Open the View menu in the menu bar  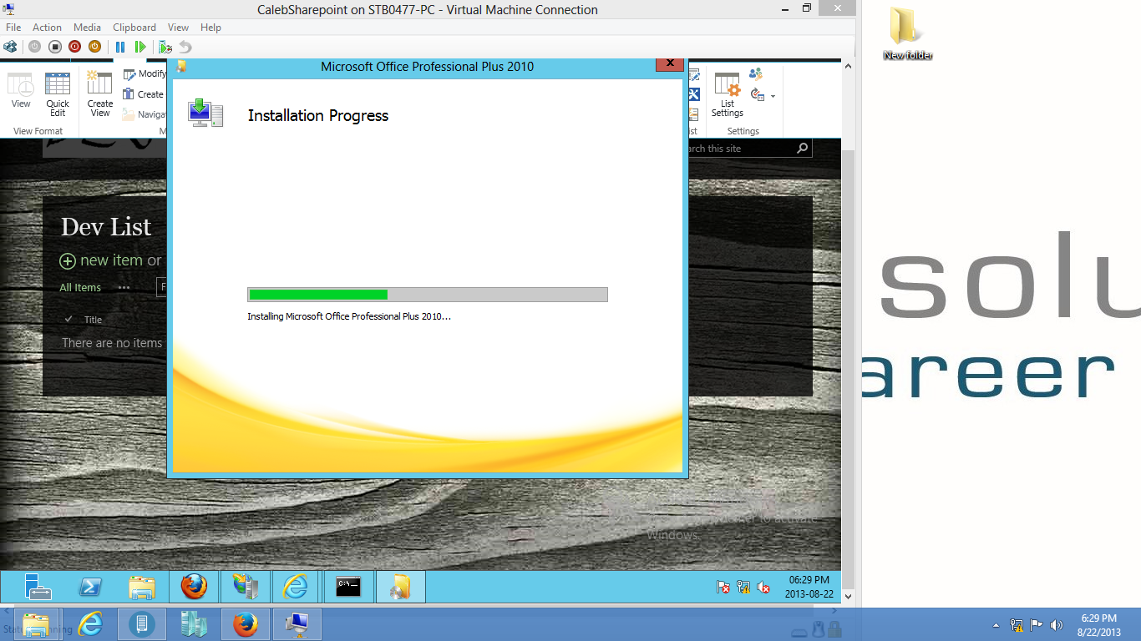(178, 28)
